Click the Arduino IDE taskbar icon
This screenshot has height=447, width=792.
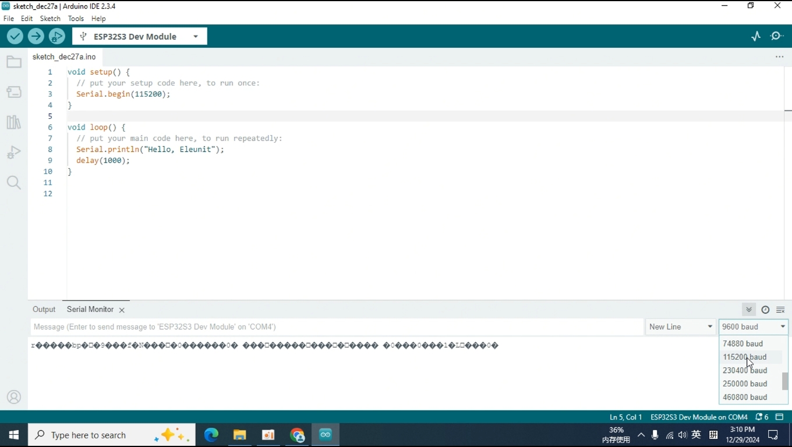tap(326, 435)
